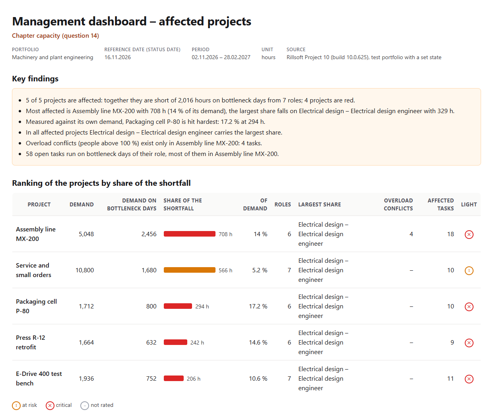
Task: Click the DEMAND column header
Action: click(82, 205)
